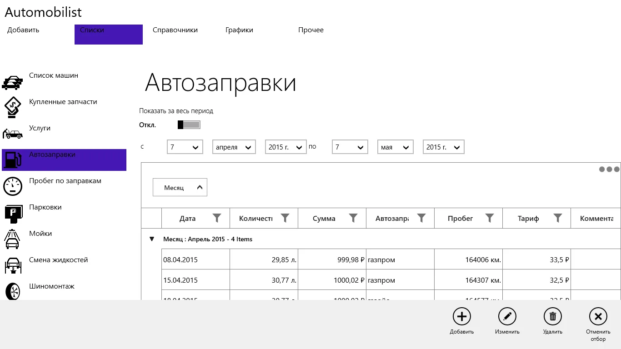The width and height of the screenshot is (621, 349).
Task: Open the Мойки list
Action: [40, 234]
